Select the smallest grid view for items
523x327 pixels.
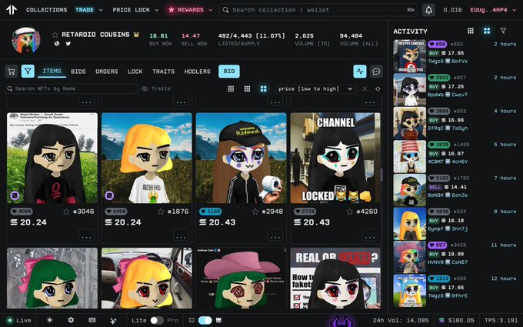(231, 88)
